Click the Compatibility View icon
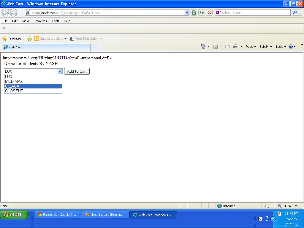The image size is (304, 228). pos(194,13)
